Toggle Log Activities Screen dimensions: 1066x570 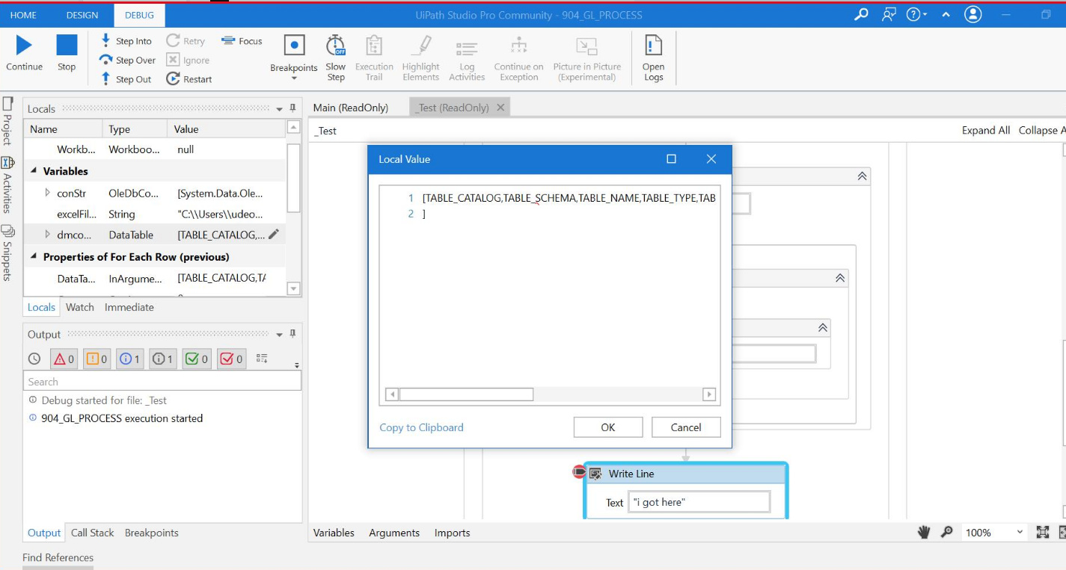pyautogui.click(x=467, y=58)
